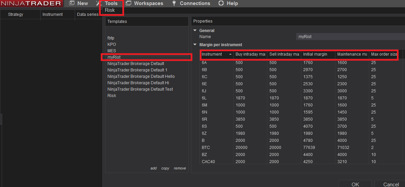The height and width of the screenshot is (187, 405).
Task: Click the Workspaces stacked-windows icon
Action: click(x=128, y=3)
